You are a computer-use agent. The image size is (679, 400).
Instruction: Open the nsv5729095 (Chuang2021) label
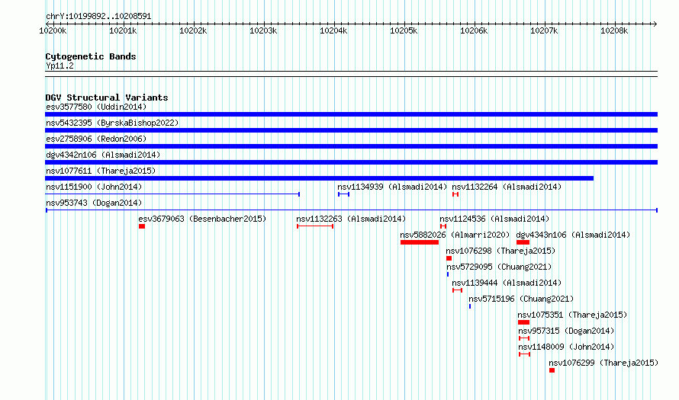click(499, 267)
